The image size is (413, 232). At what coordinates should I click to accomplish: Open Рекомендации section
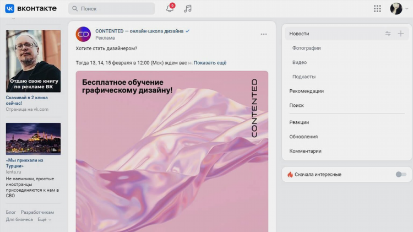306,91
